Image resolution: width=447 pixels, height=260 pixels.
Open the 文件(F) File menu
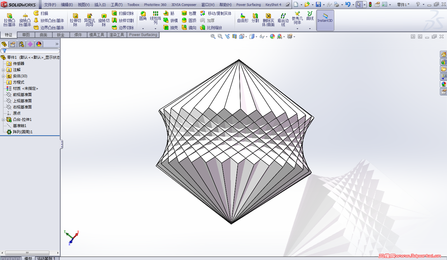[50, 5]
